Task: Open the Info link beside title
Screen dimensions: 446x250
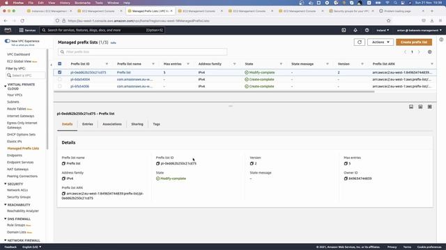Action: (x=113, y=43)
